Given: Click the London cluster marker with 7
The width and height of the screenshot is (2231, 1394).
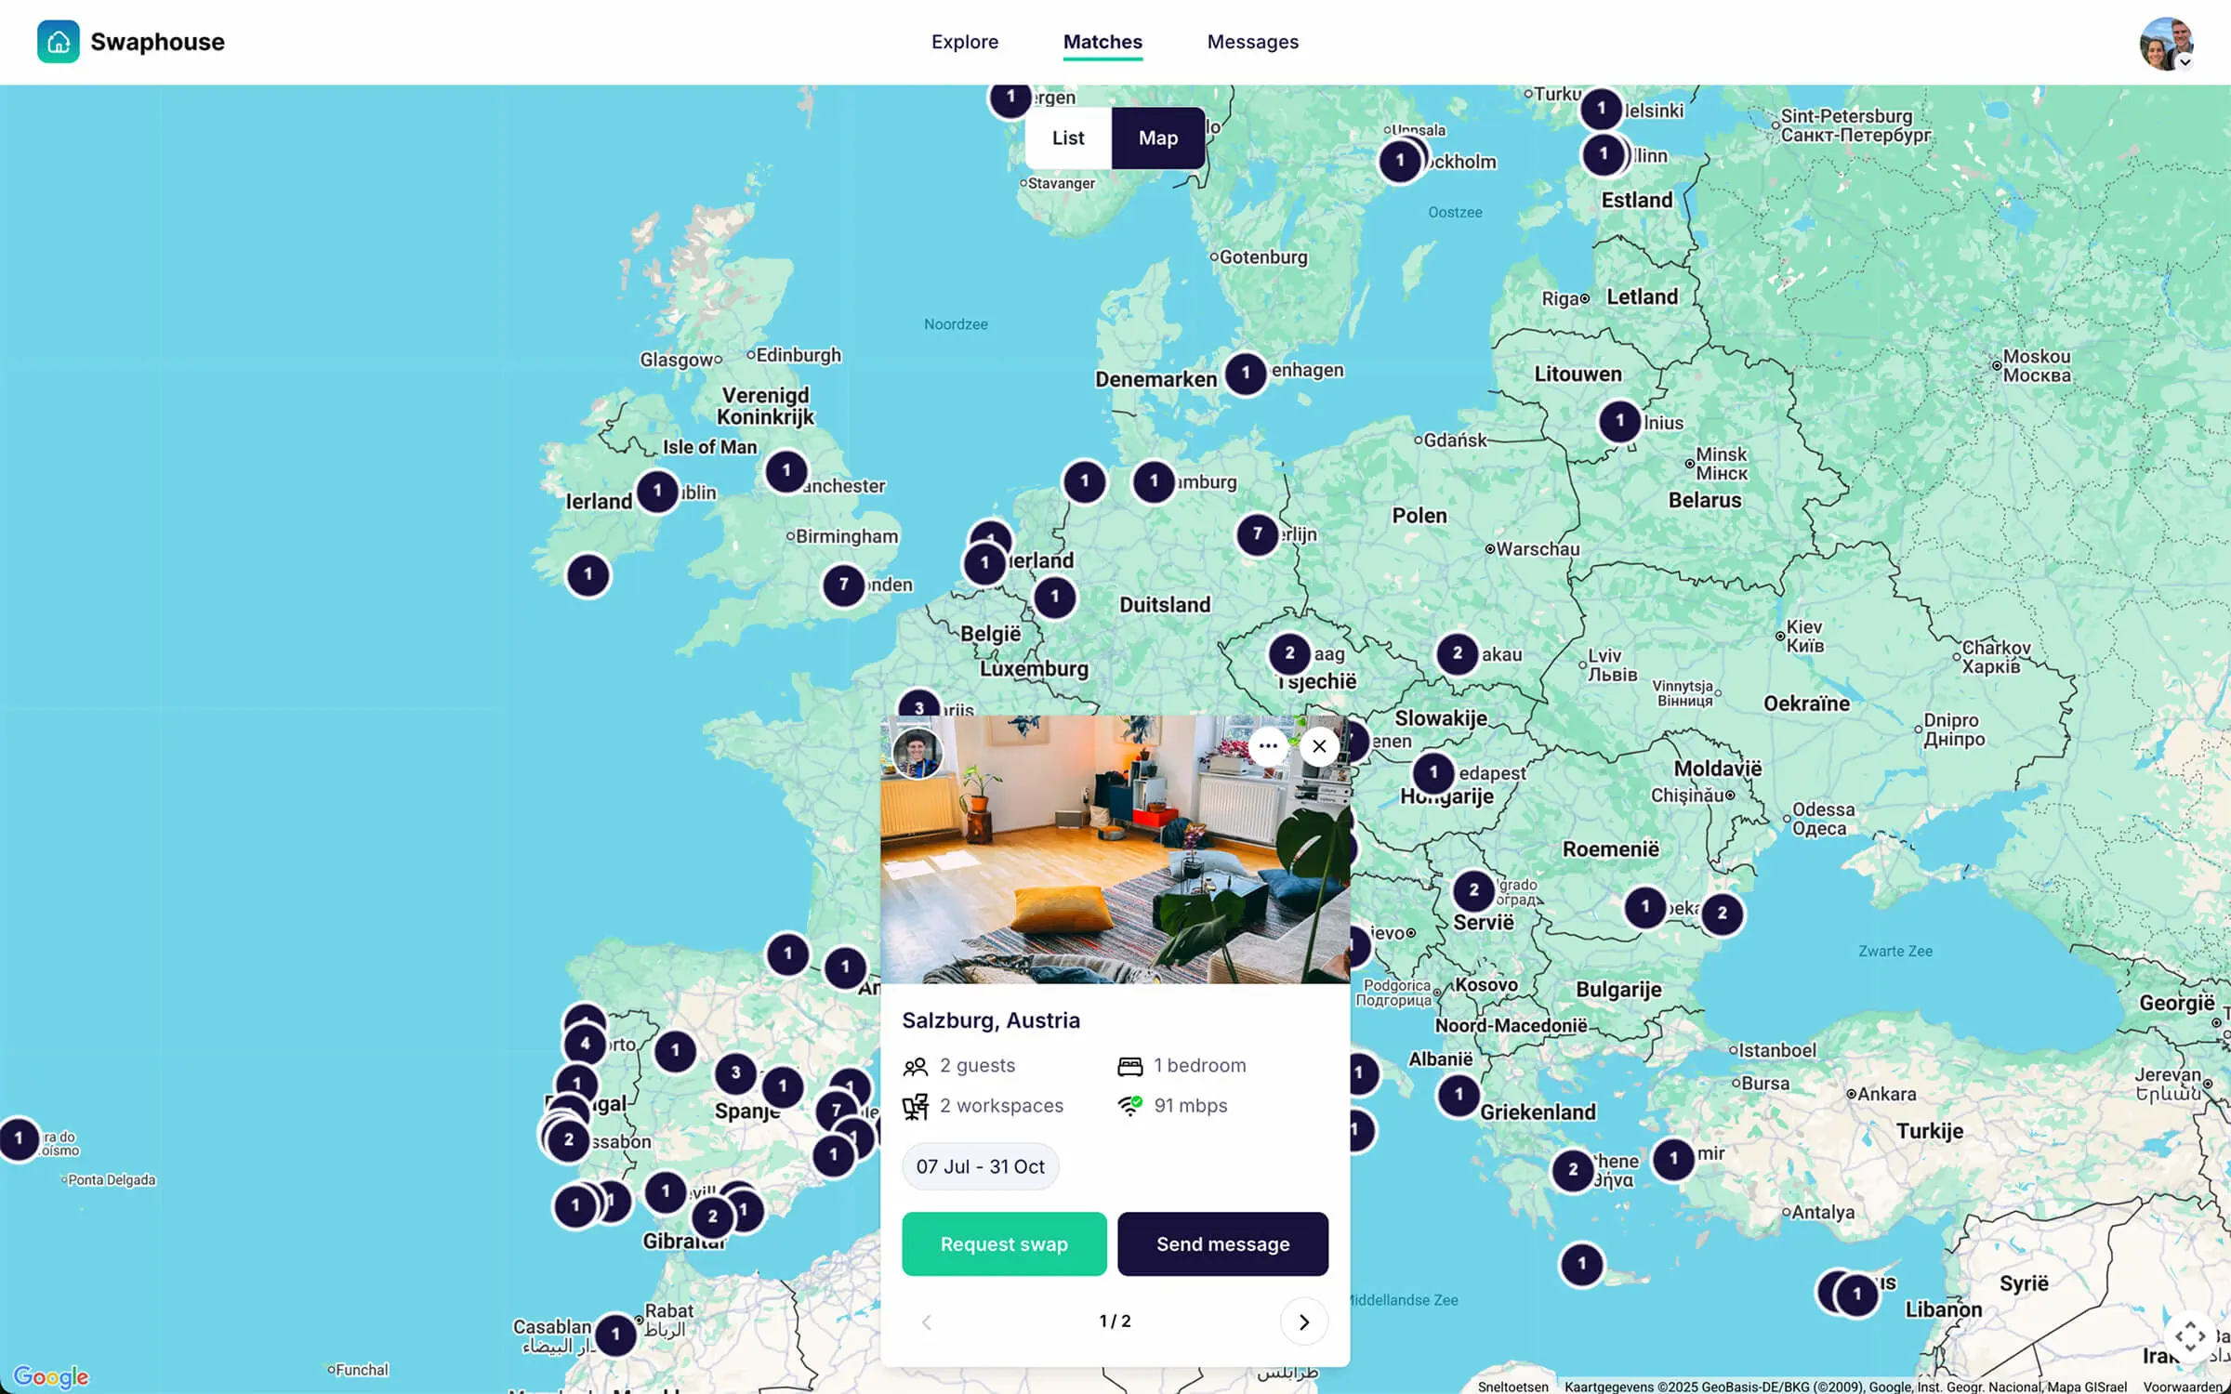Looking at the screenshot, I should point(843,585).
